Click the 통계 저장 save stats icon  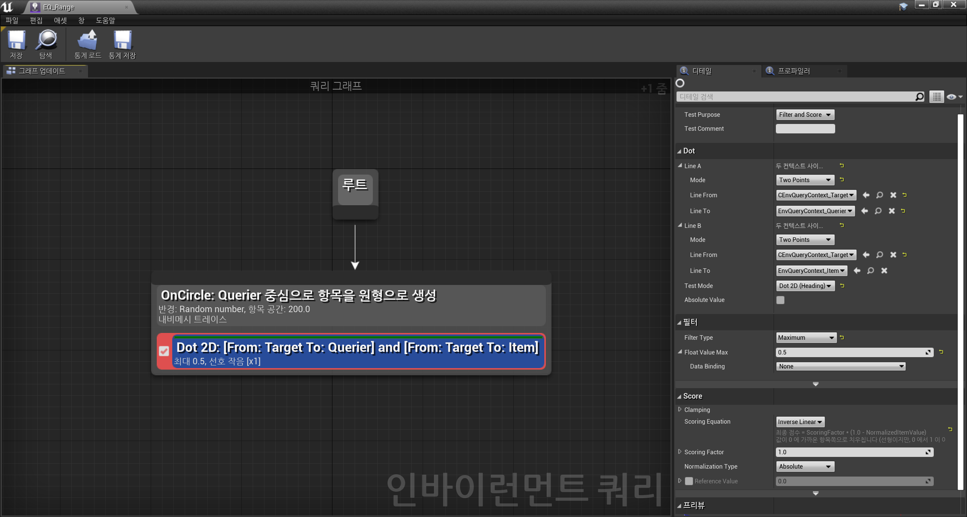click(x=122, y=41)
